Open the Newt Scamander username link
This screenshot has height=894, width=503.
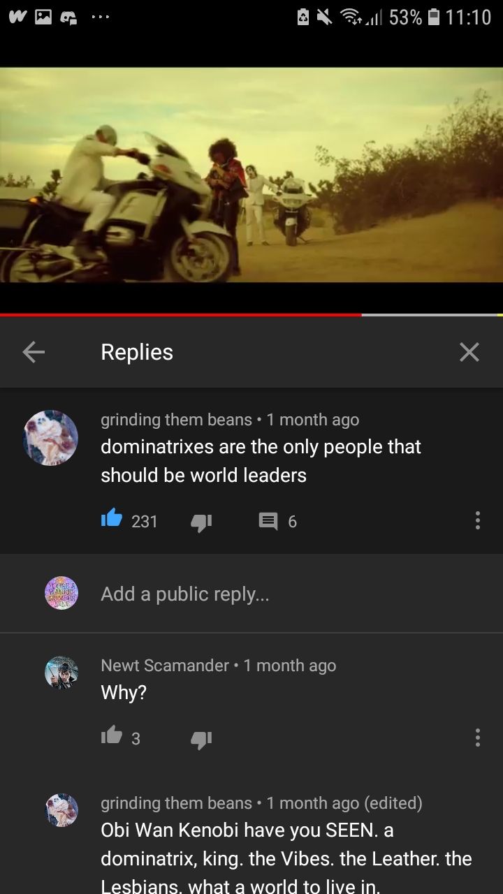pos(165,666)
